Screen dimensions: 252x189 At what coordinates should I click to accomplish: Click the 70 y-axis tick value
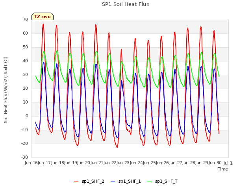pyautogui.click(x=25, y=19)
